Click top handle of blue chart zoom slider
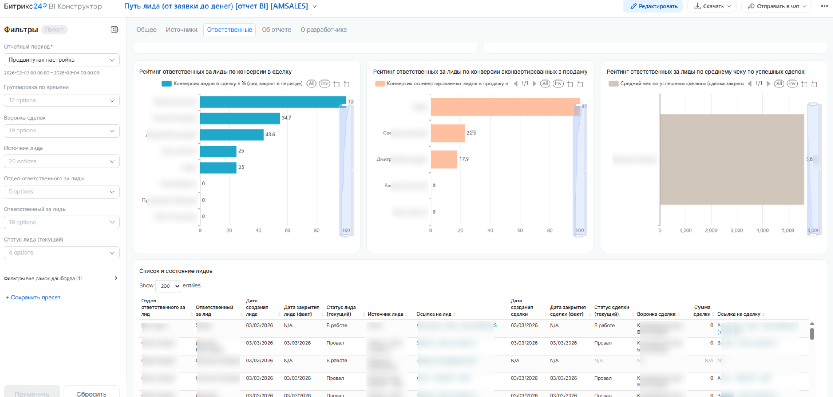The width and height of the screenshot is (833, 397). tap(345, 105)
